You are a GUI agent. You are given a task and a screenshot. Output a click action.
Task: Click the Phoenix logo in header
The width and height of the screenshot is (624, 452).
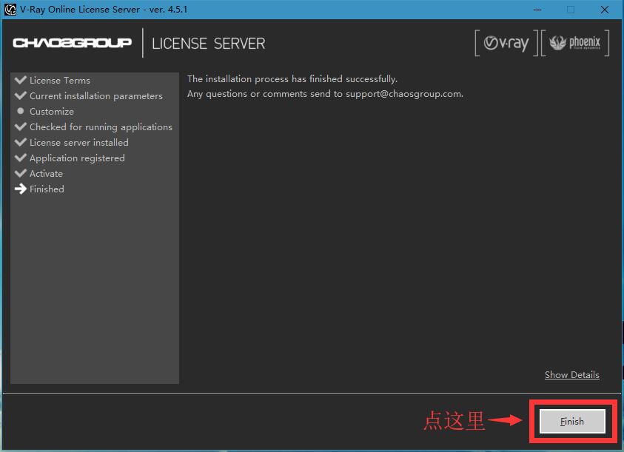pyautogui.click(x=575, y=43)
